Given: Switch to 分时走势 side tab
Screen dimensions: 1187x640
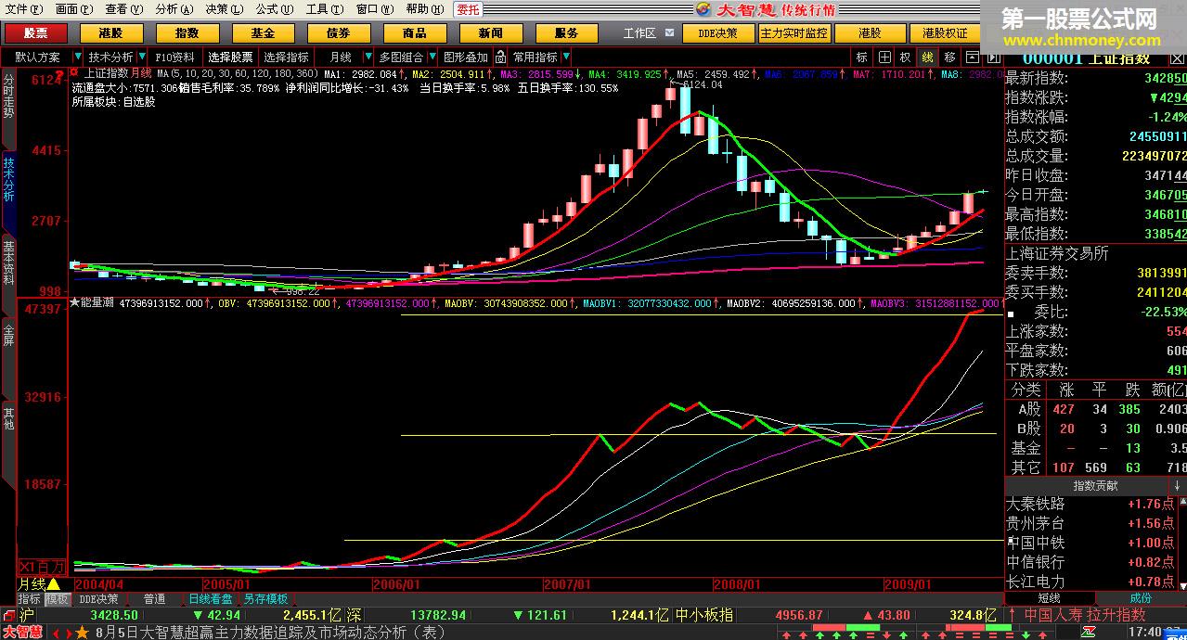Looking at the screenshot, I should tap(8, 96).
